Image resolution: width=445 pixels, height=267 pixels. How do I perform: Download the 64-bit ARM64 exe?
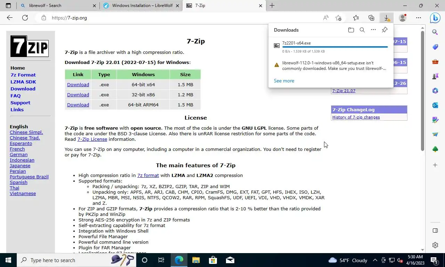(x=78, y=105)
